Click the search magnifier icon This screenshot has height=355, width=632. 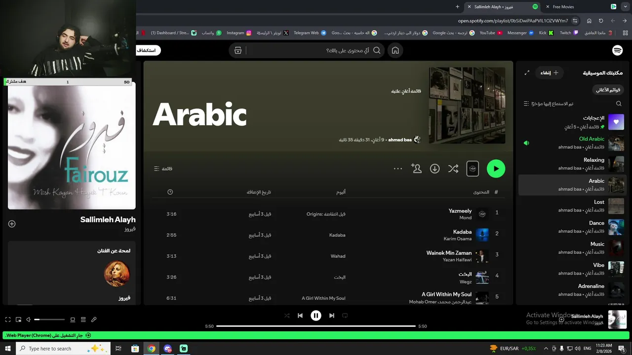(x=377, y=50)
